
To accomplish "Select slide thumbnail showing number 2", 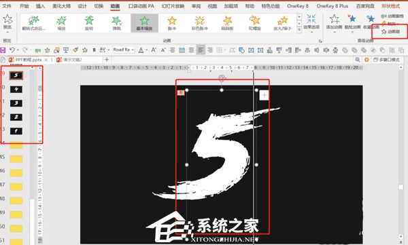I will click(x=16, y=117).
